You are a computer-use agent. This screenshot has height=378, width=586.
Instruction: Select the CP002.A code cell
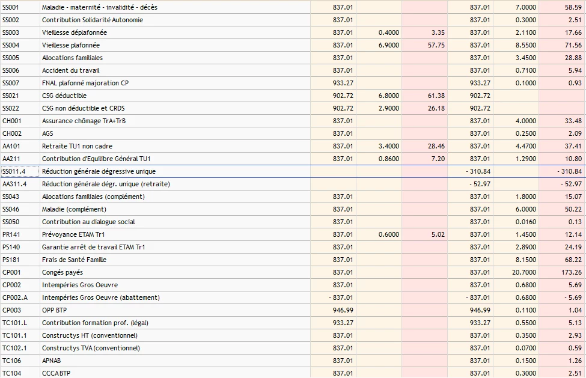tap(20, 297)
